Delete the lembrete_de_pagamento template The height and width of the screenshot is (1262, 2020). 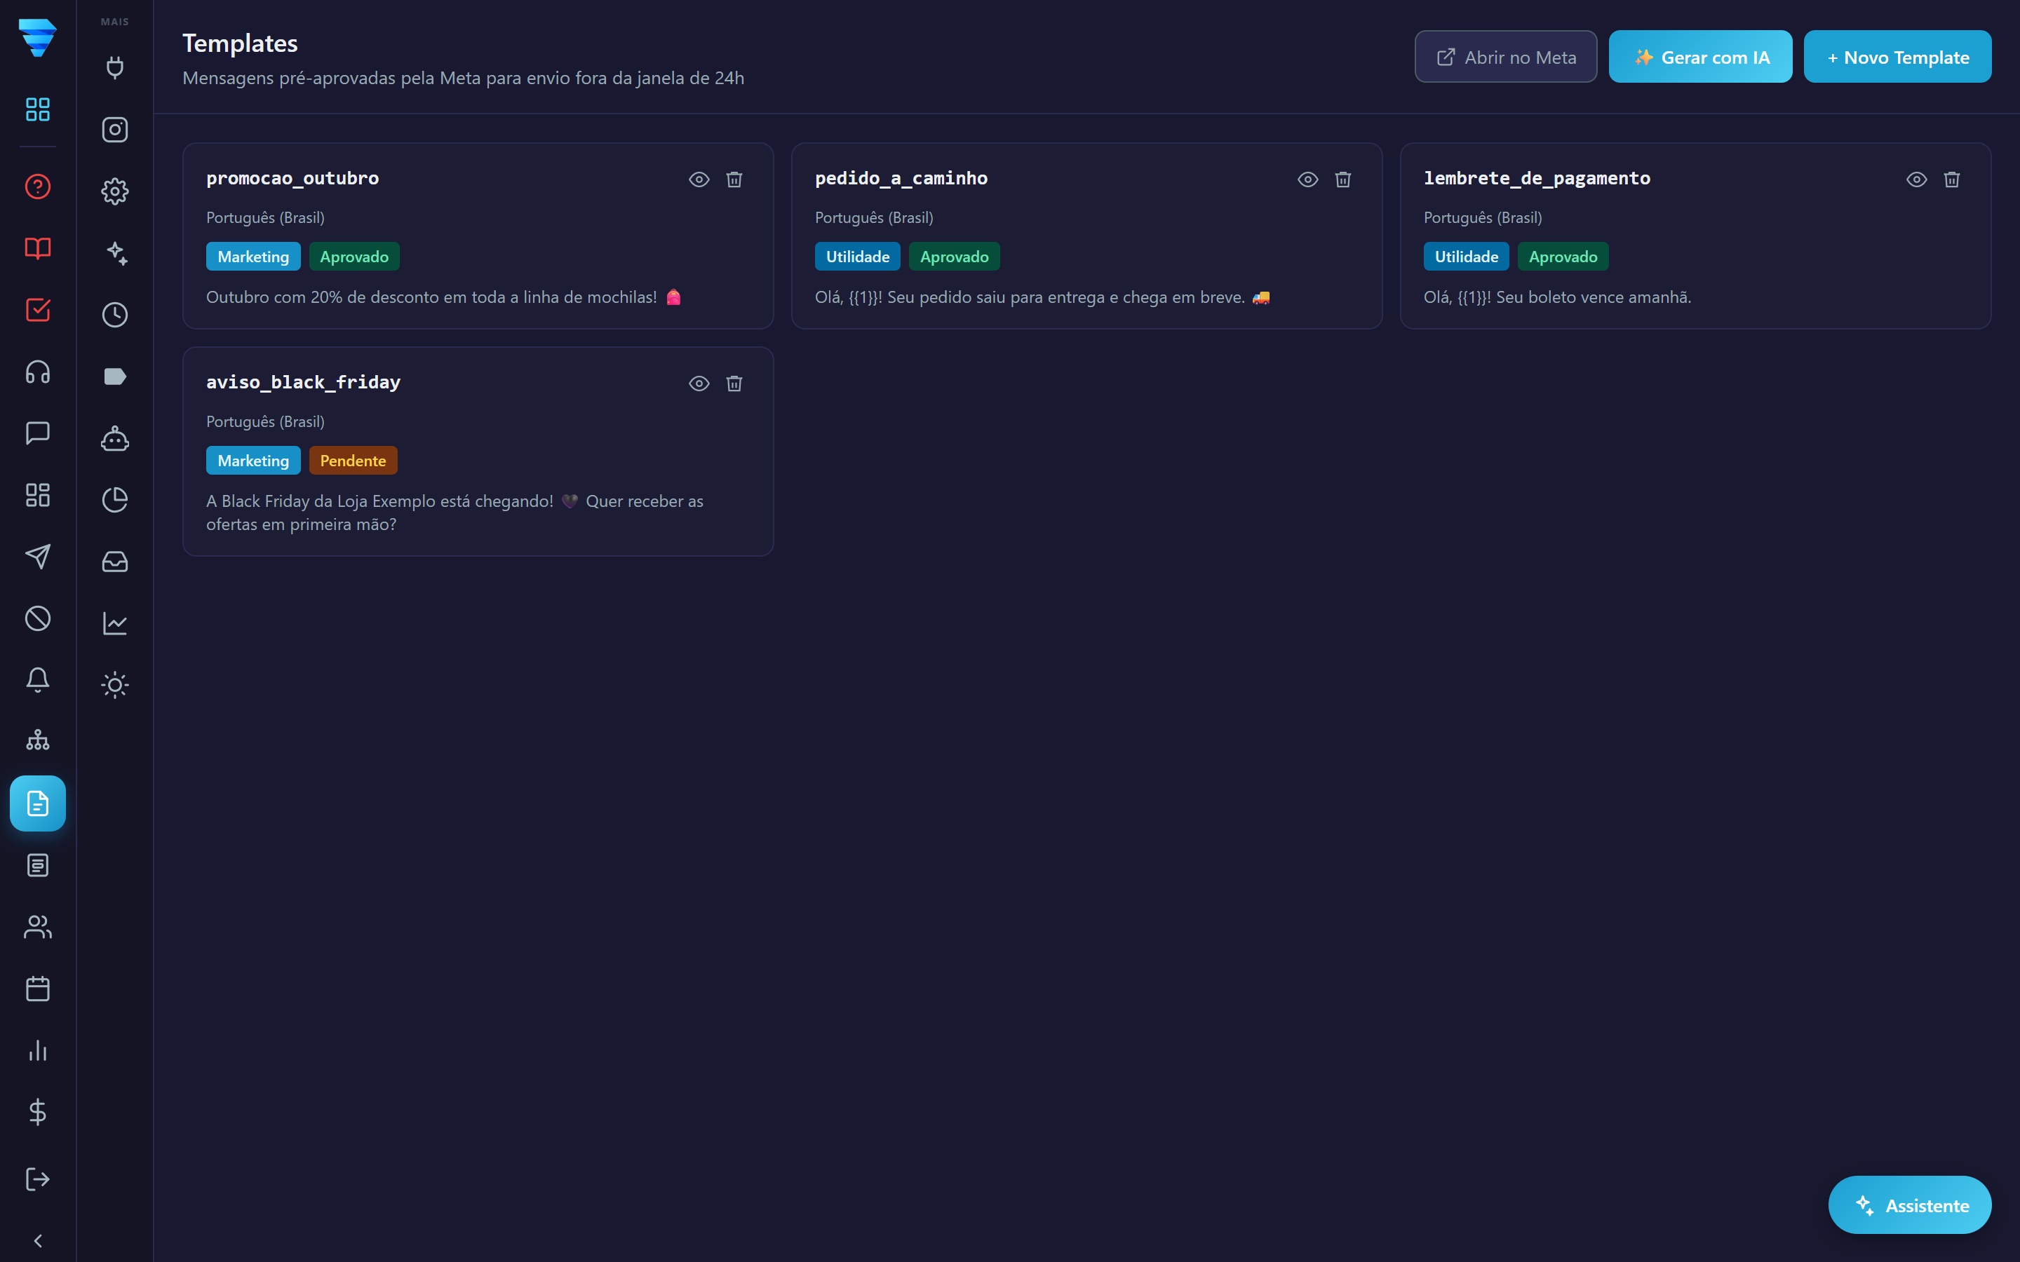click(x=1951, y=179)
